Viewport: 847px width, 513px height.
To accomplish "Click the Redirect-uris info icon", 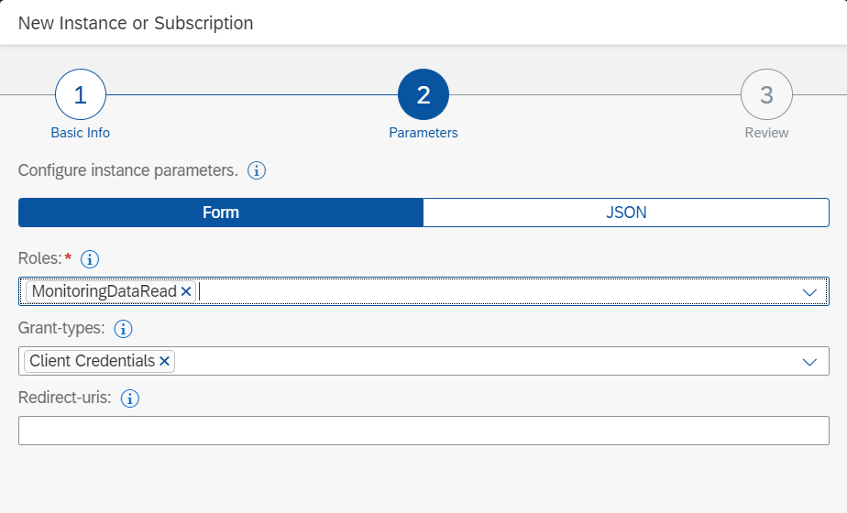I will 130,398.
